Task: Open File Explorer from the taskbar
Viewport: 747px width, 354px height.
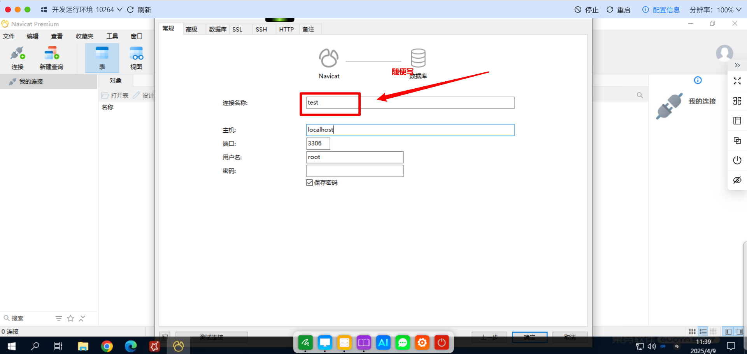Action: click(83, 346)
